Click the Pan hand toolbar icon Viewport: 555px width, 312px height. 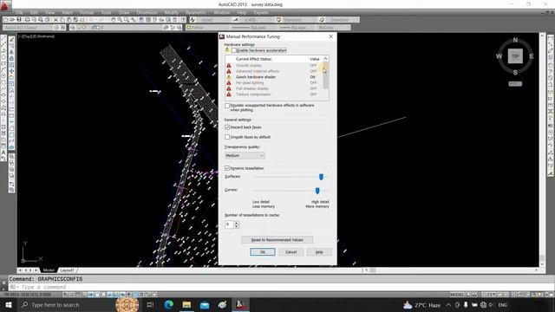coord(113,20)
